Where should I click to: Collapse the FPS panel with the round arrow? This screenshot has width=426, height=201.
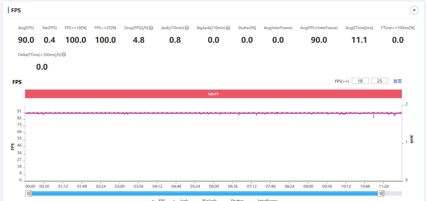414,10
